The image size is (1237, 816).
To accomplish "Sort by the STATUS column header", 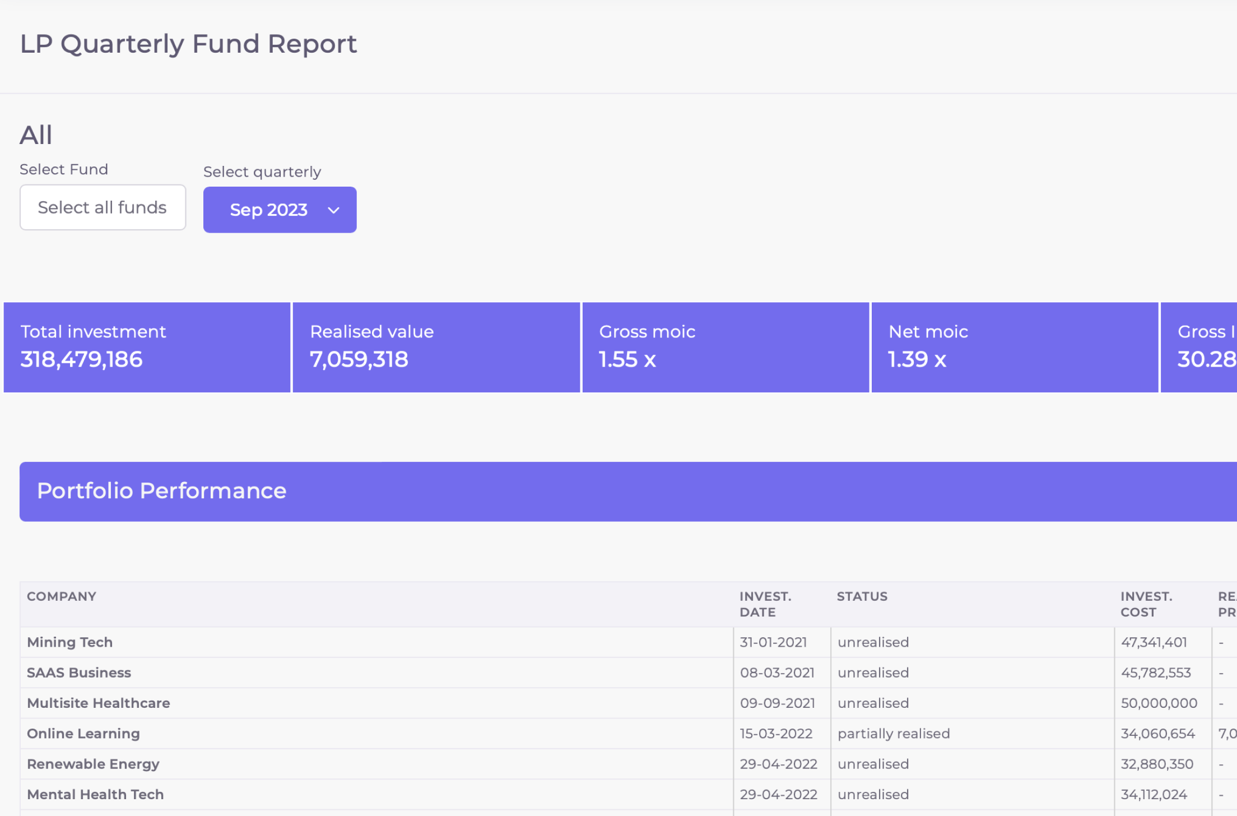I will 862,596.
